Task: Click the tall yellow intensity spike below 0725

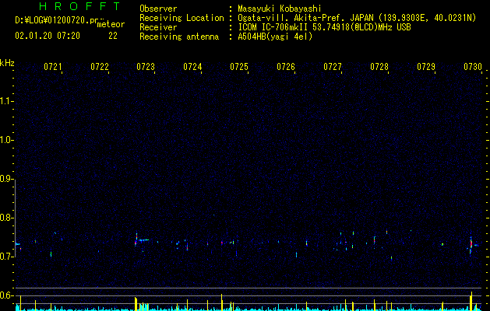Action: tap(221, 302)
